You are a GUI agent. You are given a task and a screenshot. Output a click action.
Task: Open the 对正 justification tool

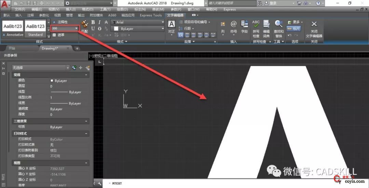click(172, 27)
